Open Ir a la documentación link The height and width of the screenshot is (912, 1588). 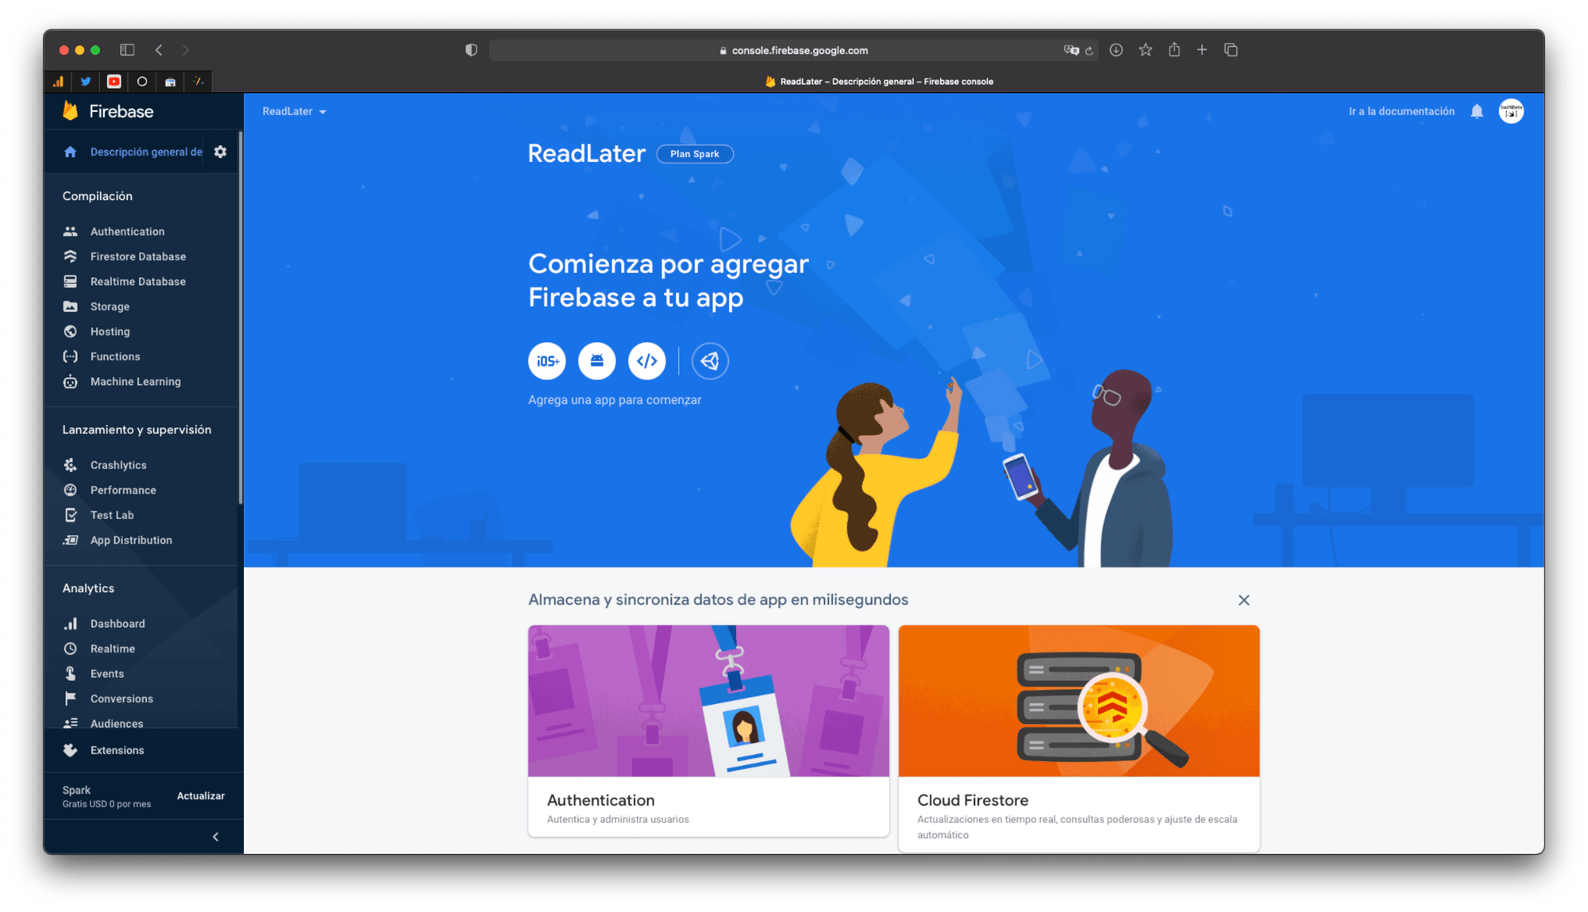coord(1401,112)
